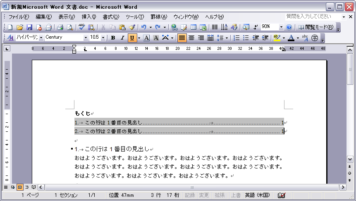Create a new blank document
Image resolution: width=356 pixels, height=201 pixels.
[10, 27]
